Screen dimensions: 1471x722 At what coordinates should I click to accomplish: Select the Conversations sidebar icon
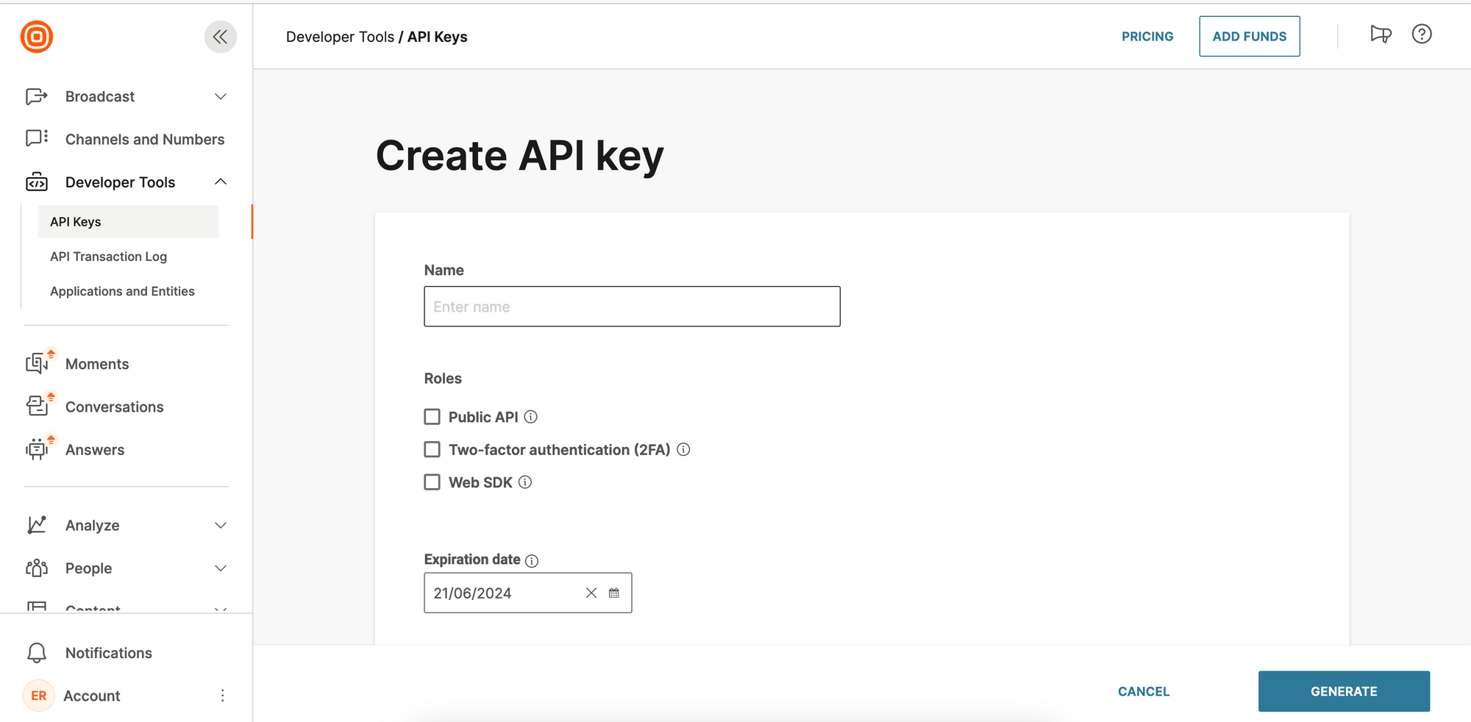click(35, 406)
